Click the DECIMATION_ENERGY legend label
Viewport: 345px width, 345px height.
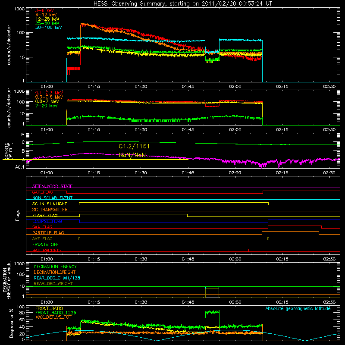(55, 267)
